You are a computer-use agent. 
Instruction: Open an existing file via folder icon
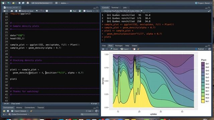[13, 3]
